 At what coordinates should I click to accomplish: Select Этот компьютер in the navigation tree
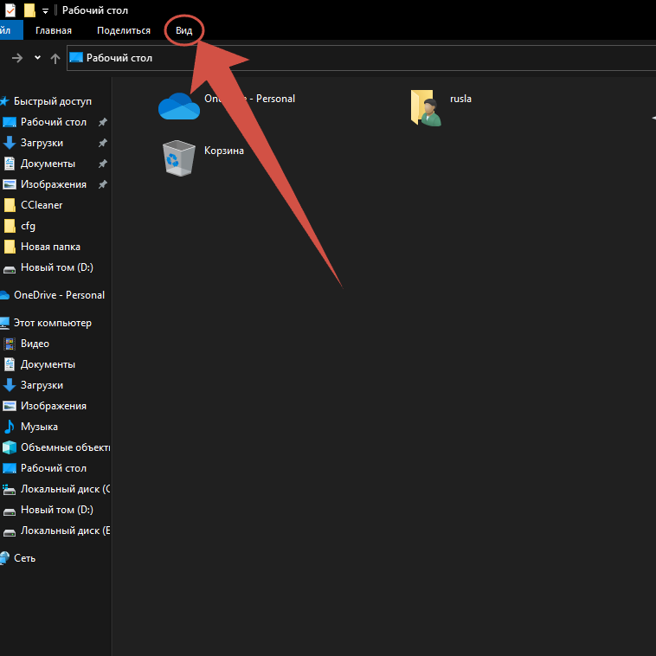click(52, 323)
